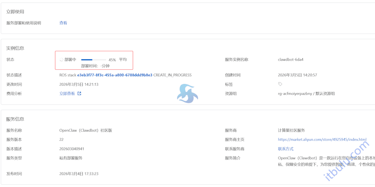The height and width of the screenshot is (187, 375).
Task: Click the 费用分析 field label
Action: (14, 93)
